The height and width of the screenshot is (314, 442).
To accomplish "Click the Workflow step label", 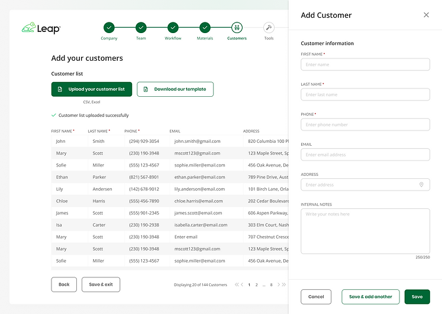I will (x=173, y=38).
